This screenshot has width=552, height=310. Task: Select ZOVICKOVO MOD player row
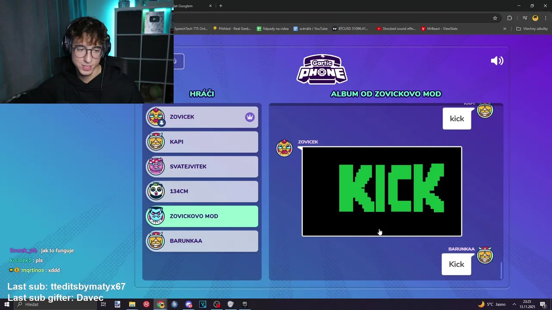tap(202, 216)
